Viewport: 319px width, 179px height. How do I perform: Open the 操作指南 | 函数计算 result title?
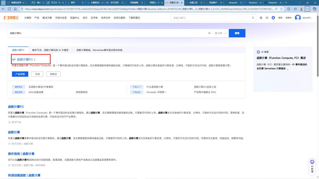(x=21, y=154)
